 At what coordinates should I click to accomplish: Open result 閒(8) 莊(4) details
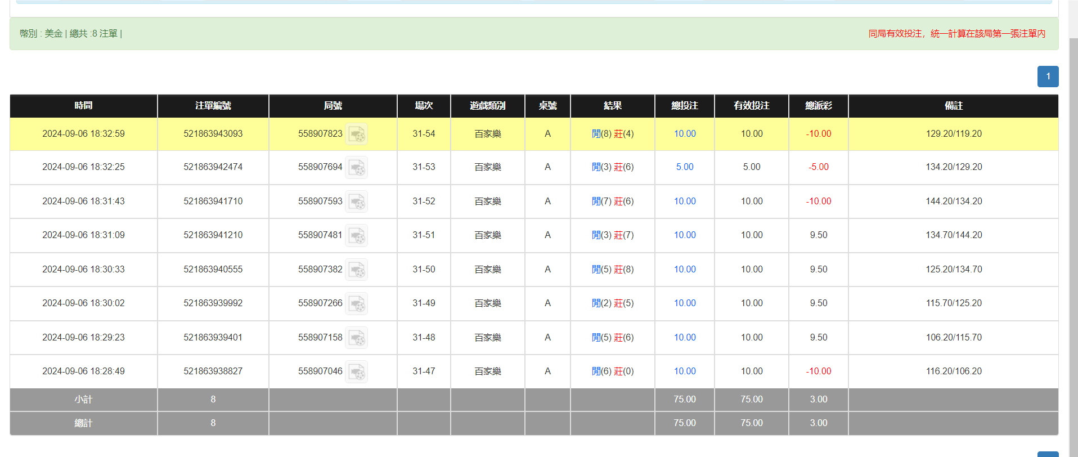(x=612, y=134)
